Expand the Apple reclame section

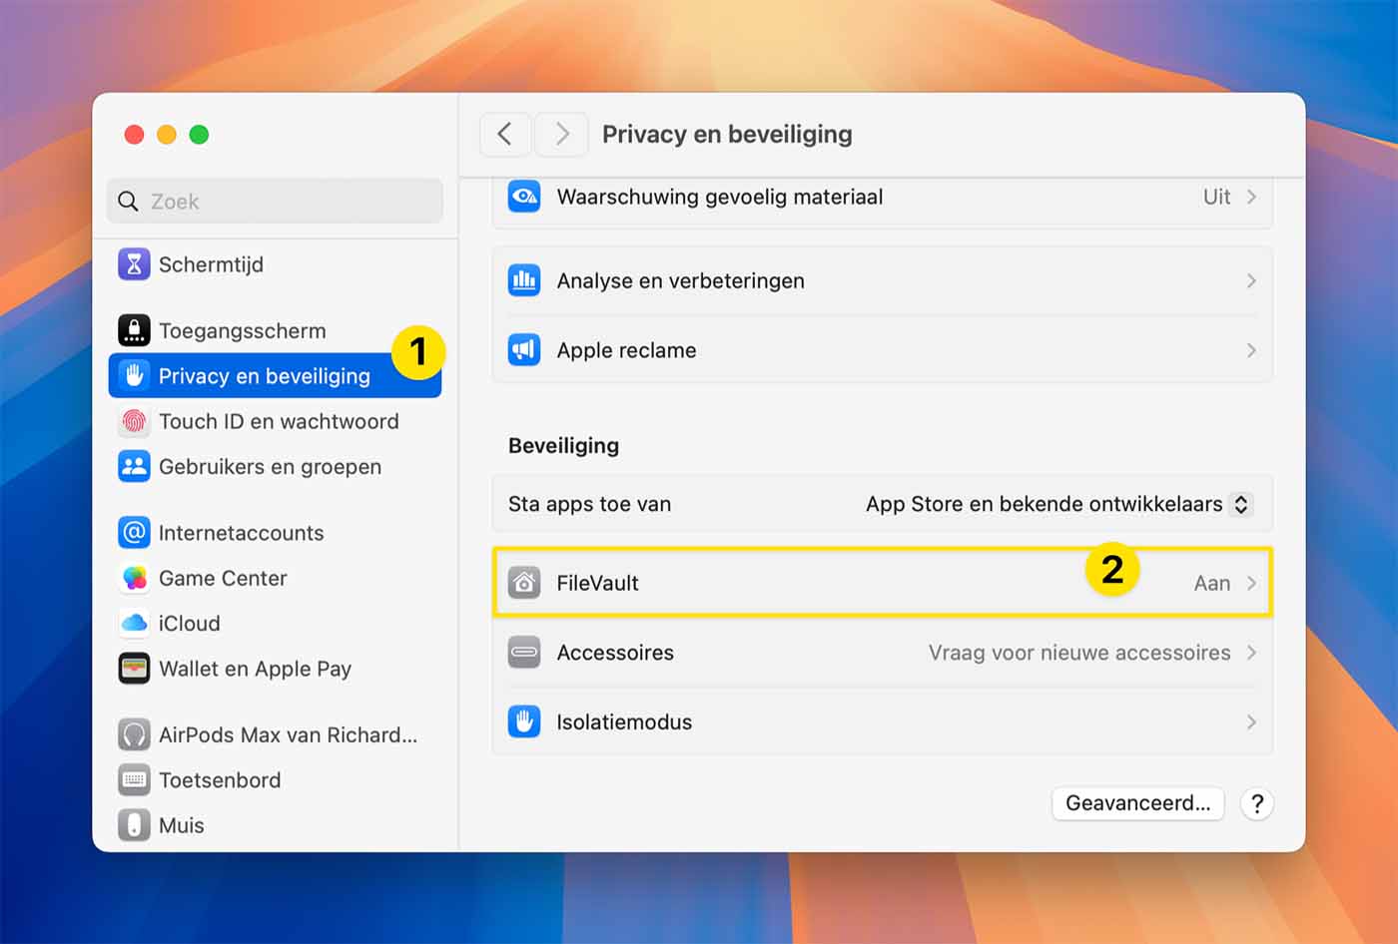point(879,350)
